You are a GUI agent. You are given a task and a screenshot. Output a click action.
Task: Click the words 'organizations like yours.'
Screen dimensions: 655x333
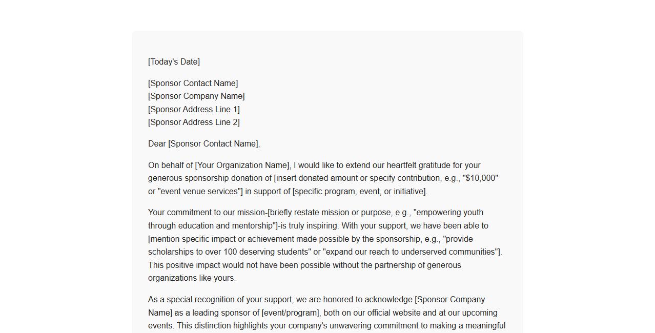(x=192, y=278)
